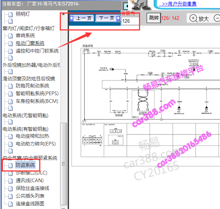The width and height of the screenshot is (220, 209).
Task: Click document icon beside 遥控和中控门锁系统
Action: tap(10, 51)
